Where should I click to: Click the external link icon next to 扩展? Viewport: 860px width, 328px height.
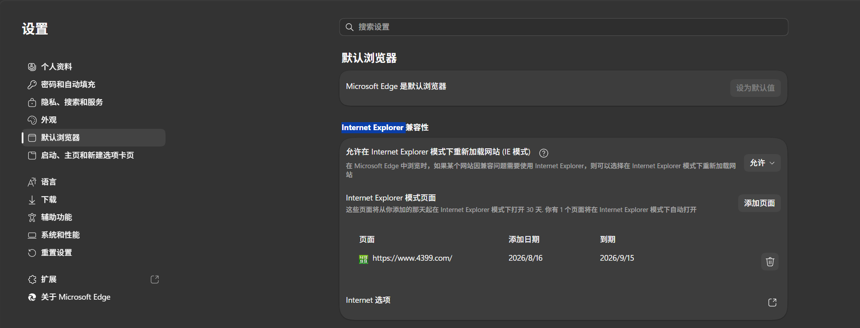pos(154,279)
